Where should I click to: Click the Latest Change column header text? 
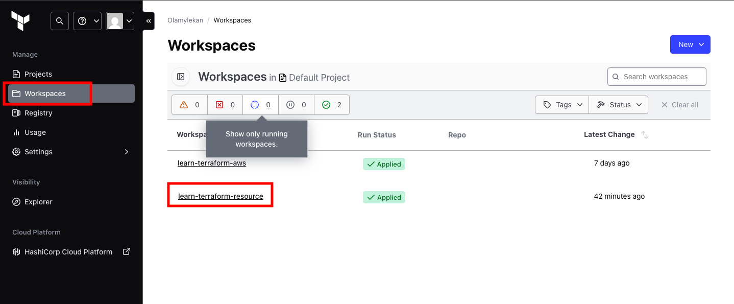pos(609,134)
